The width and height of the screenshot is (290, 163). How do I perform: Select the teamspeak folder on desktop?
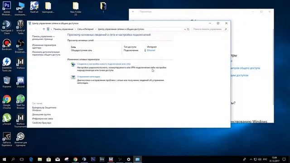pyautogui.click(x=48, y=7)
